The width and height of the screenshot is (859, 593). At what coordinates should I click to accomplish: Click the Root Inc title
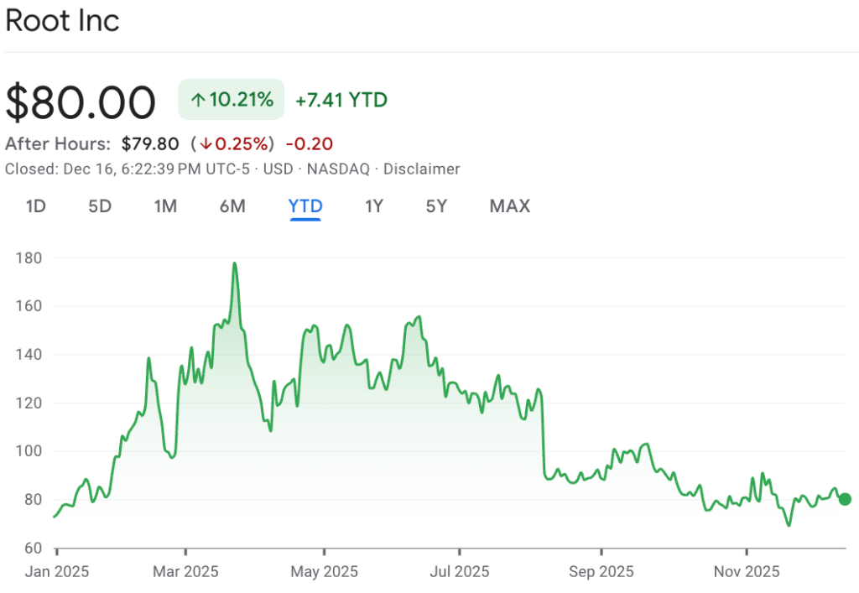(x=62, y=21)
